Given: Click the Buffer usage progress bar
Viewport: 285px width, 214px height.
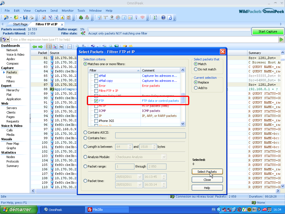Looking at the screenshot, I should pyautogui.click(x=169, y=29).
